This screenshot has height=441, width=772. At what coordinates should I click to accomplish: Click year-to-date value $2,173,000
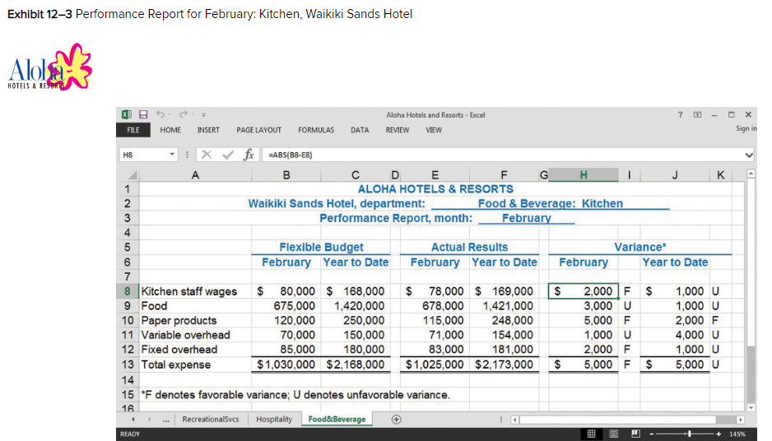point(505,364)
